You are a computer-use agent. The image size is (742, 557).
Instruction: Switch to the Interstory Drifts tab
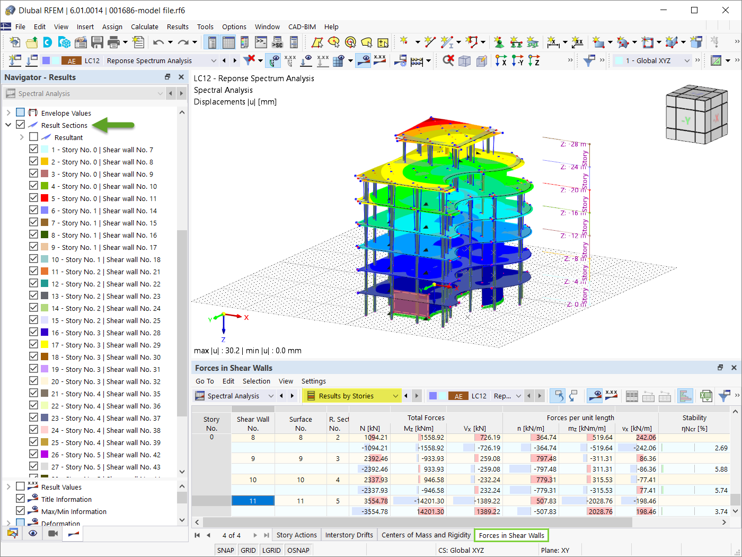349,535
